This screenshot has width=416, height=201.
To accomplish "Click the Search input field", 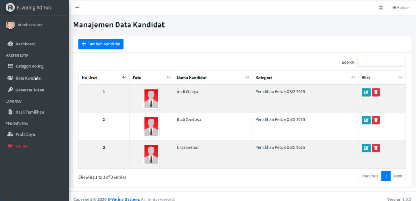I will (381, 62).
